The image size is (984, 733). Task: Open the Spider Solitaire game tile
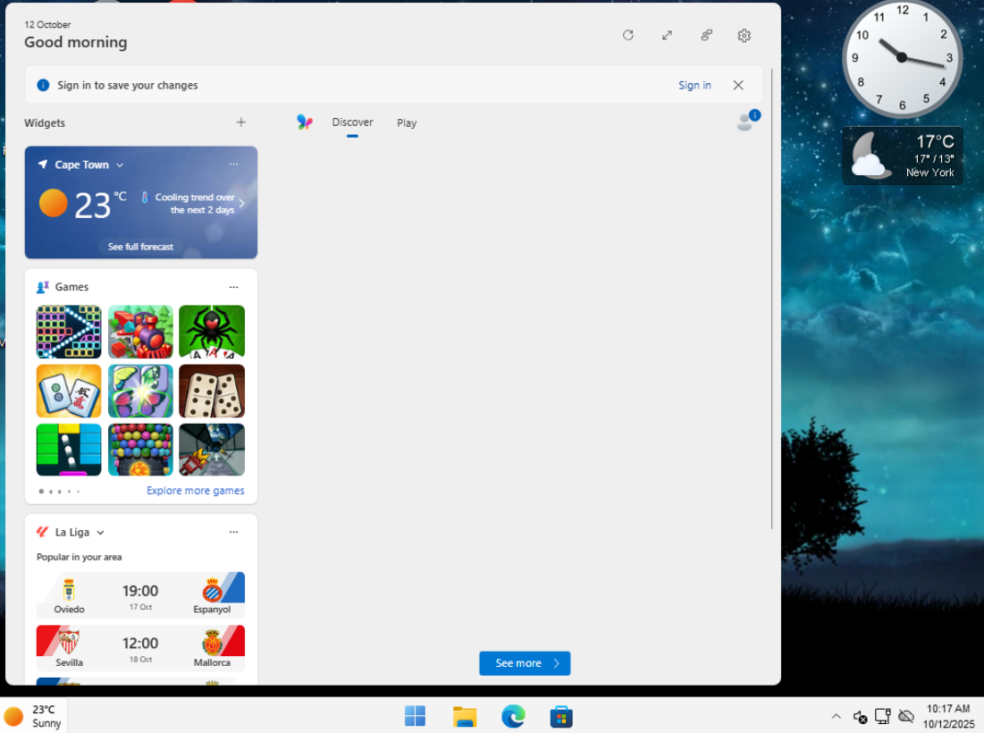click(212, 332)
